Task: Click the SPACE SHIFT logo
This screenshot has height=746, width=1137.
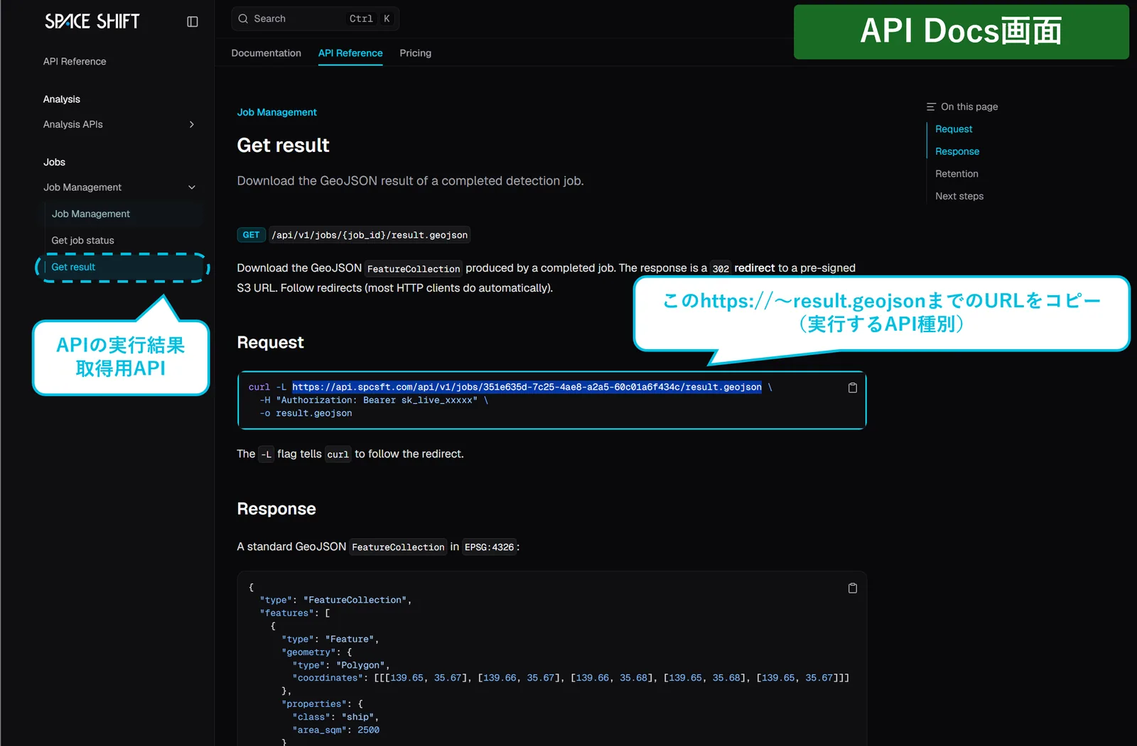Action: click(92, 21)
